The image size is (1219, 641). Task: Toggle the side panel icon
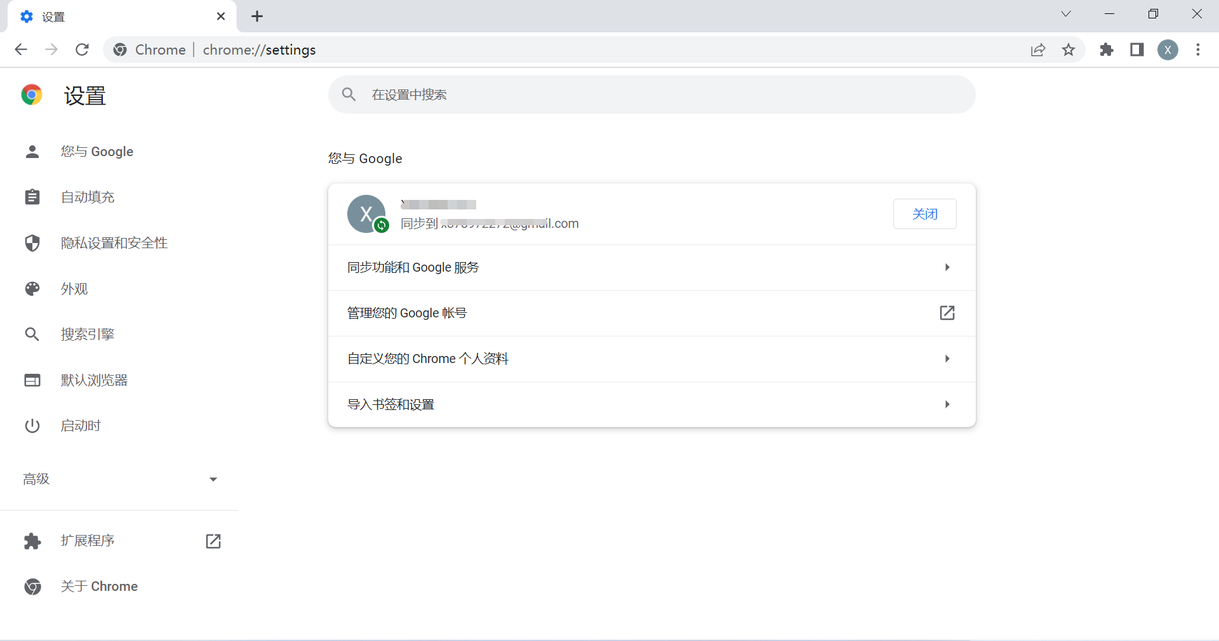[1137, 50]
